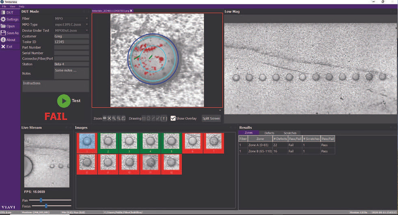The height and width of the screenshot is (215, 398).
Task: Switch to the Defects results tab
Action: (269, 133)
